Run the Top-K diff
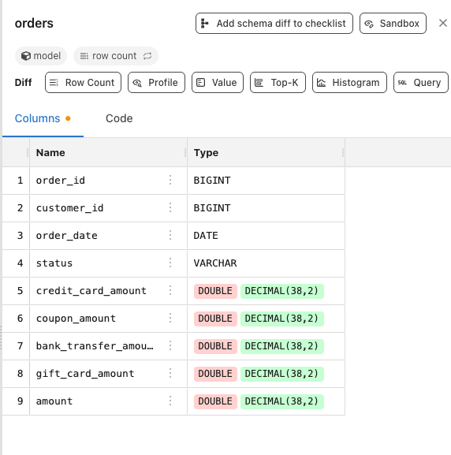 (x=278, y=83)
